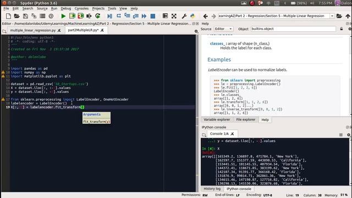
Task: Run cell and advance icon
Action: [x=81, y=16]
